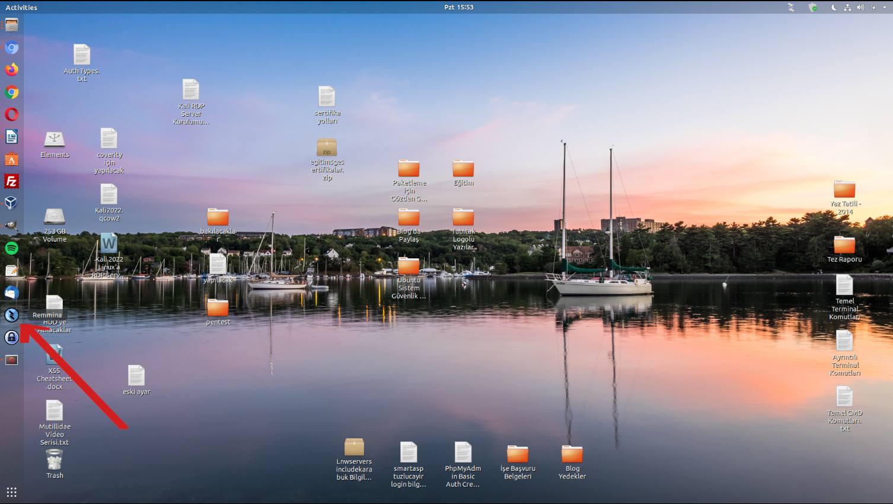This screenshot has width=893, height=504.
Task: Show the applications grid
Action: pos(11,492)
